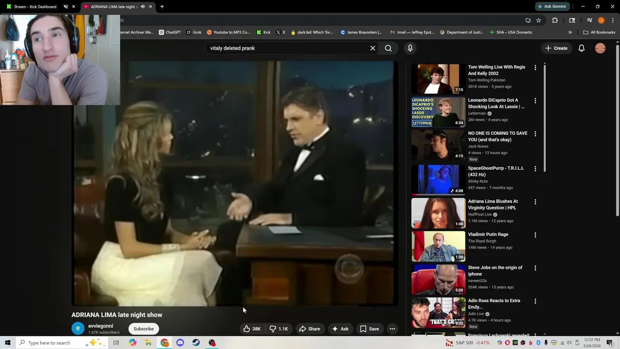Image resolution: width=620 pixels, height=349 pixels.
Task: Open Task View on the taskbar
Action: (x=116, y=343)
